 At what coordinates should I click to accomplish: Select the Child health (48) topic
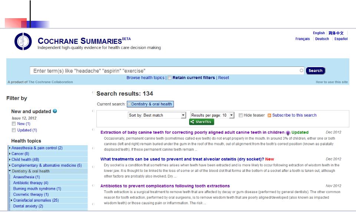point(25,160)
